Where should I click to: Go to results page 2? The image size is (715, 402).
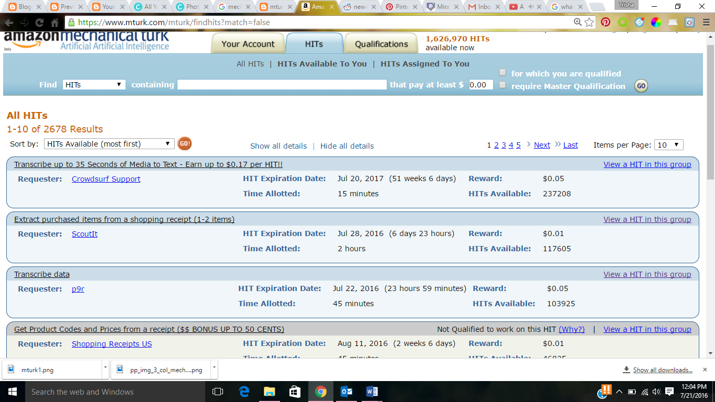pos(496,145)
